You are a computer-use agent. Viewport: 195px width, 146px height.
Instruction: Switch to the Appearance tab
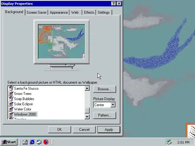59,12
